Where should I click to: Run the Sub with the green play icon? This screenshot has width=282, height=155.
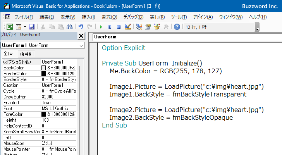pyautogui.click(x=101, y=27)
